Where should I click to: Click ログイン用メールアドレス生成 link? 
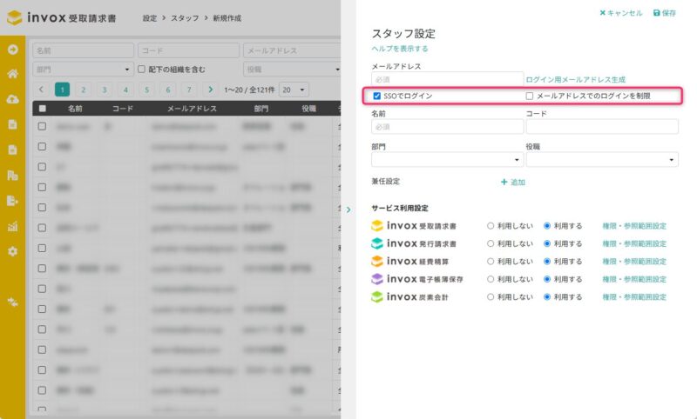pyautogui.click(x=576, y=79)
